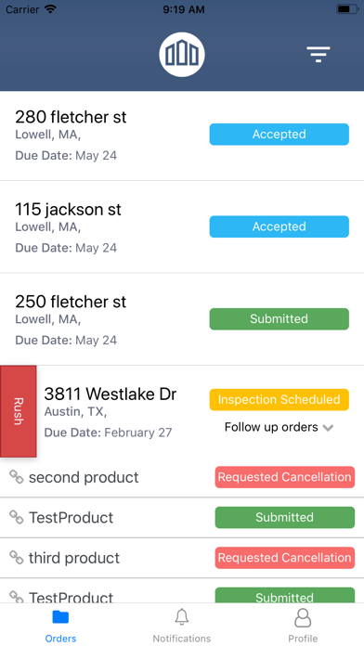Tap the Inspection Scheduled status badge
The height and width of the screenshot is (646, 364).
pos(279,400)
